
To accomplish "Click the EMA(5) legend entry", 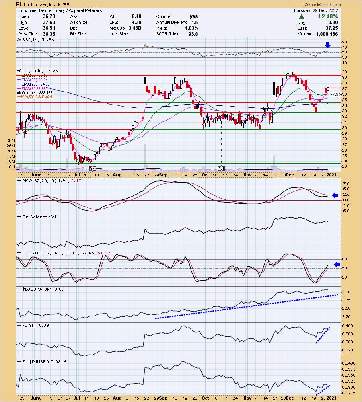I will [33, 88].
